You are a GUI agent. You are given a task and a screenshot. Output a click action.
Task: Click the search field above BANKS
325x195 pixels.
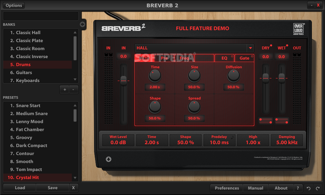tap(41, 16)
